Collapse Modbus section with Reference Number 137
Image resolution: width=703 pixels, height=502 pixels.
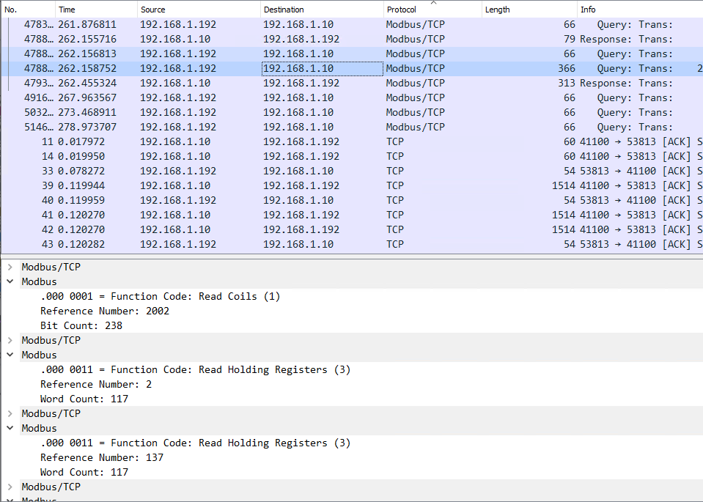point(10,428)
